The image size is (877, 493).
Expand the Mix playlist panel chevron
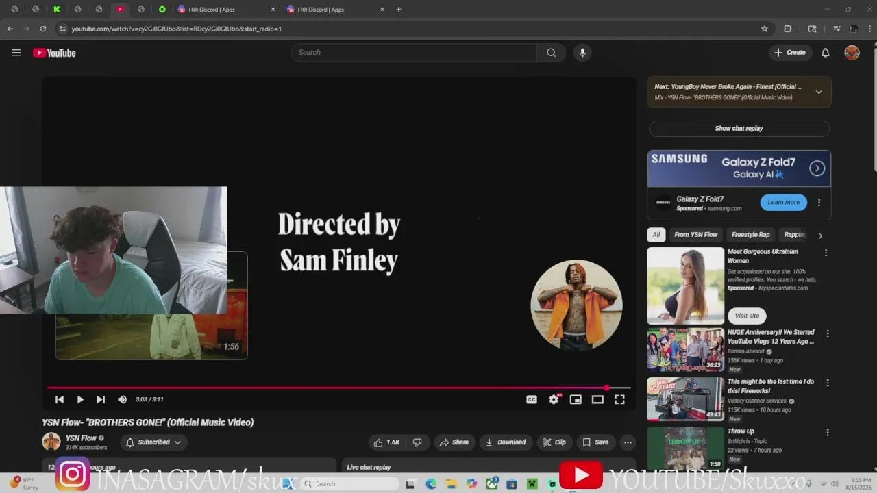tap(819, 92)
